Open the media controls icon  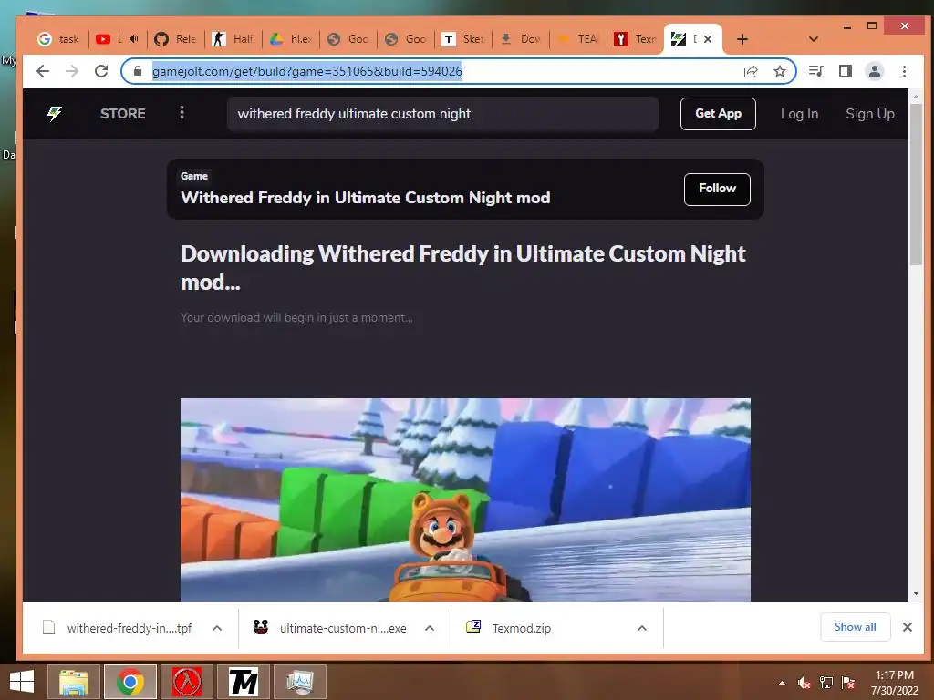(x=816, y=71)
